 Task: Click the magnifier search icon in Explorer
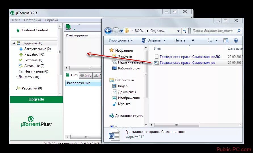point(239,31)
